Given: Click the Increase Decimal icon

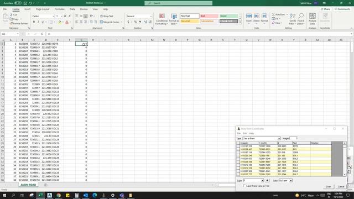Looking at the screenshot, I should [x=145, y=22].
